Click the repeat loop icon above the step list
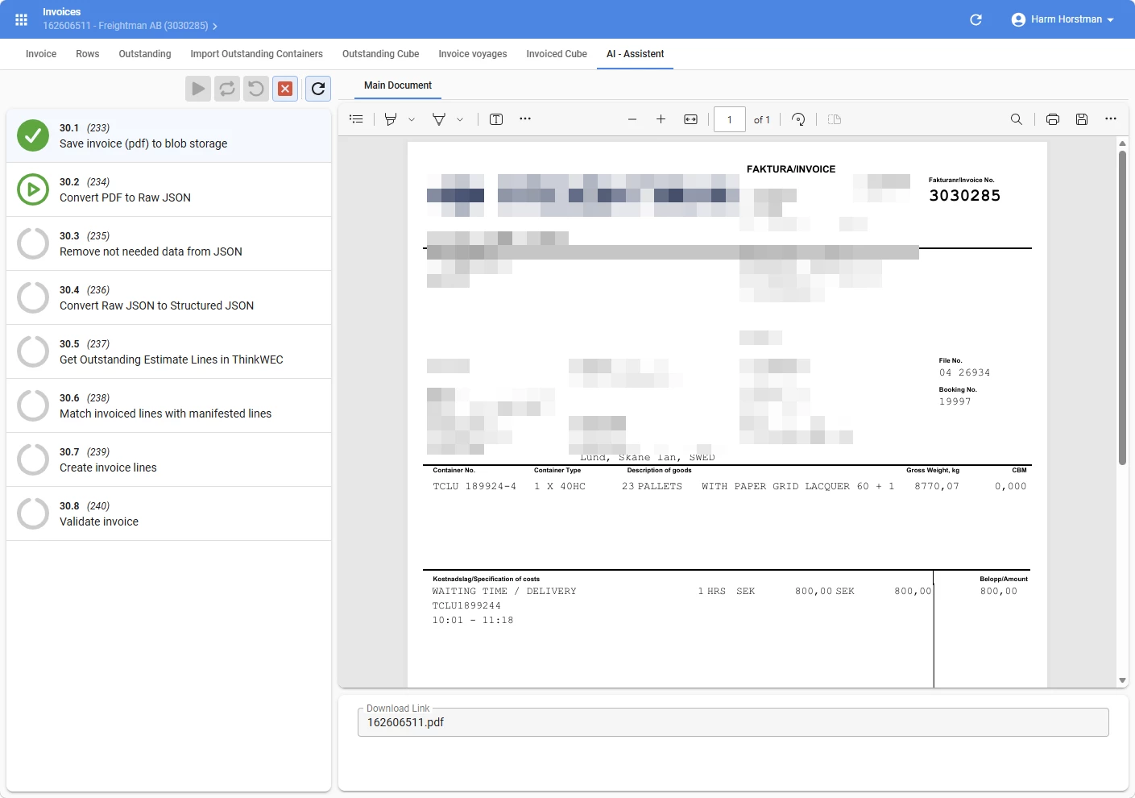This screenshot has width=1135, height=798. 227,89
